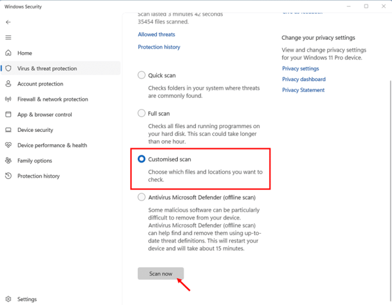Image resolution: width=392 pixels, height=305 pixels.
Task: Go to Home in the sidebar
Action: (x=61, y=53)
